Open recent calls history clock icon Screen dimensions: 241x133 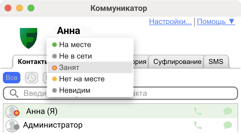32,78
